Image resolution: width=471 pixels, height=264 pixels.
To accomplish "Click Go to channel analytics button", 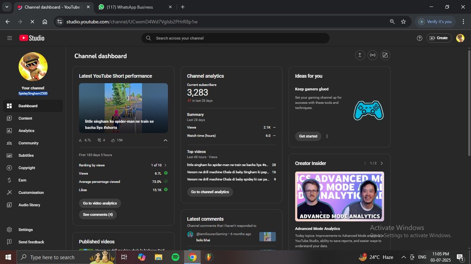I will coord(210,192).
